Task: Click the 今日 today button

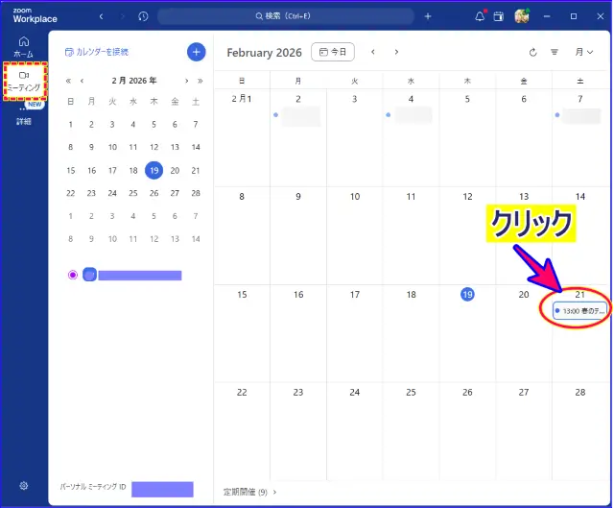Action: (333, 52)
